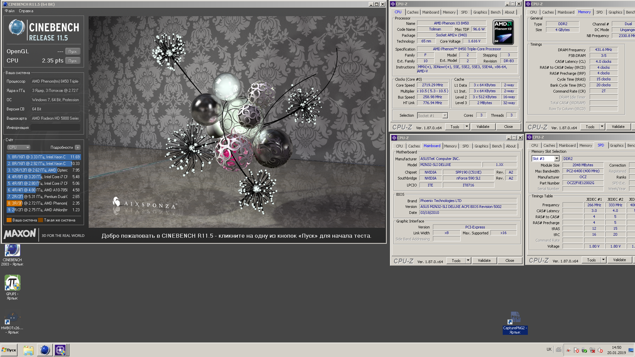Screen dimensions: 635x357
Task: Open Windows Explorer from the taskbar
Action: tap(28, 350)
